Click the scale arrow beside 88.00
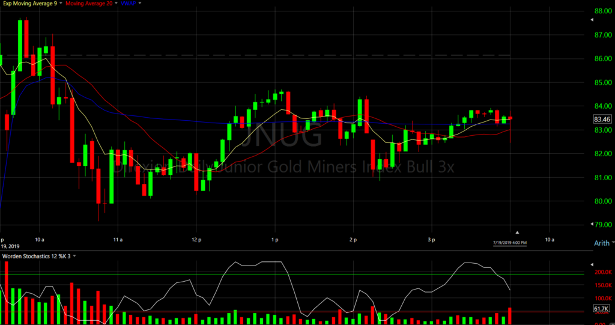The image size is (615, 325). (592, 20)
